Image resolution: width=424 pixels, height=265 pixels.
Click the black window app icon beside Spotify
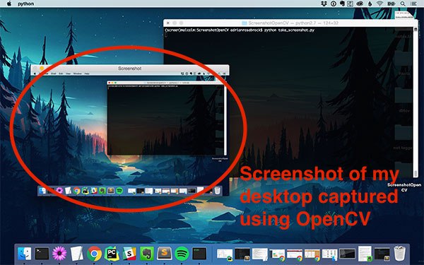tap(199, 254)
